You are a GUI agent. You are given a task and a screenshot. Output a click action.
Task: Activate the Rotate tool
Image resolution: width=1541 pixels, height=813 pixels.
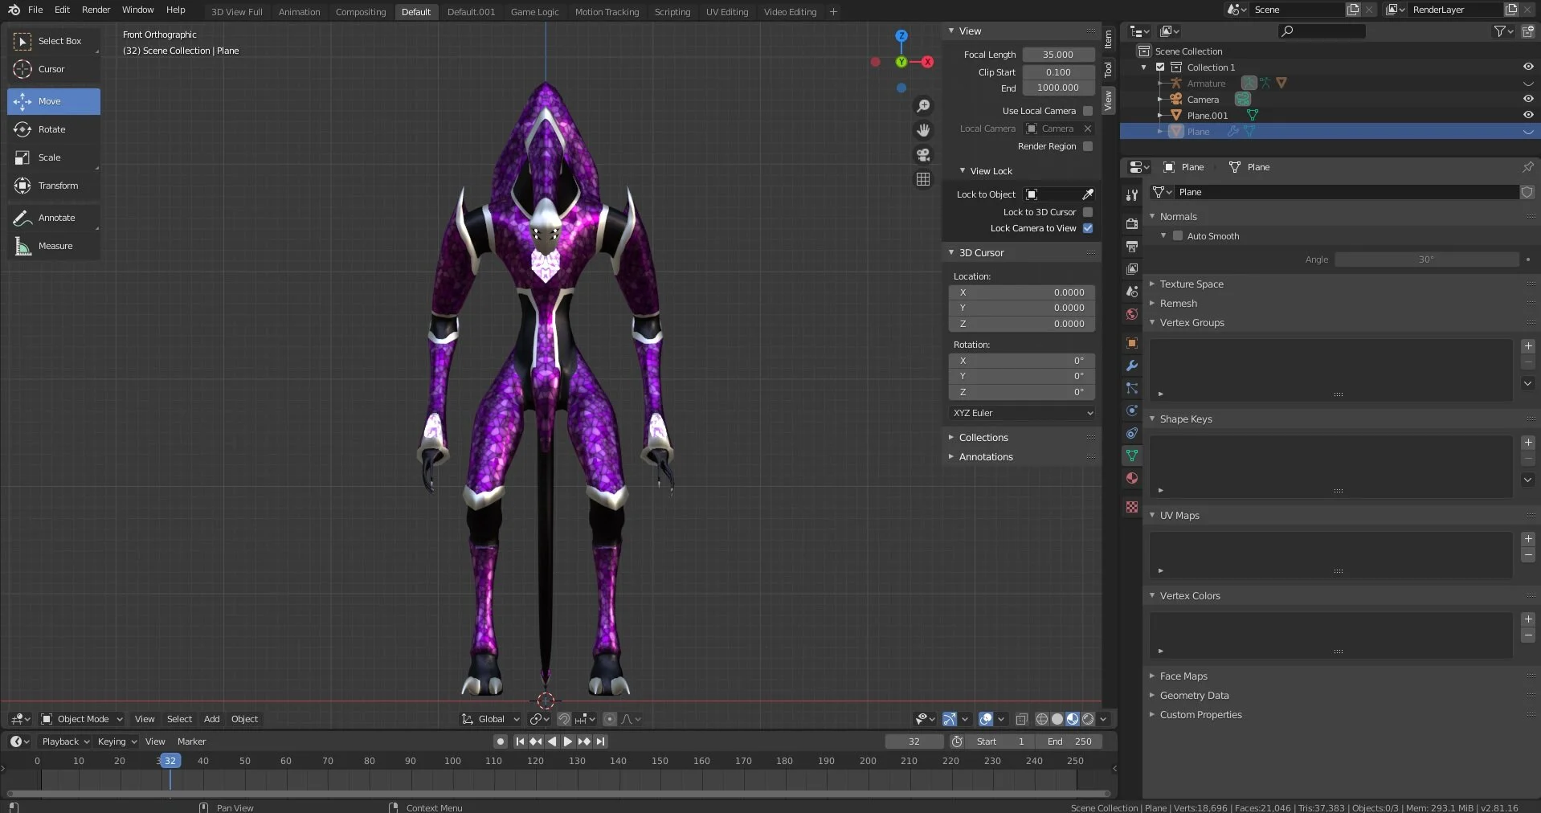click(x=53, y=129)
